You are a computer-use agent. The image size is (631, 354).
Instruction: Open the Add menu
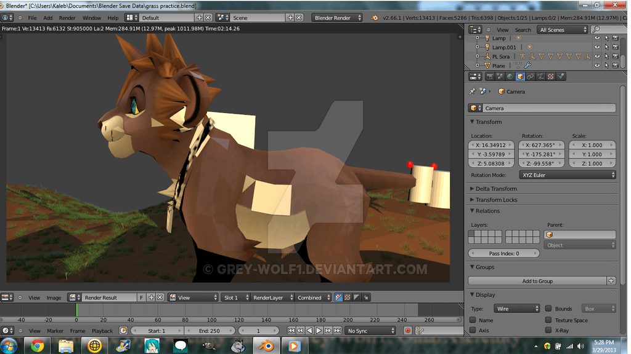[48, 18]
